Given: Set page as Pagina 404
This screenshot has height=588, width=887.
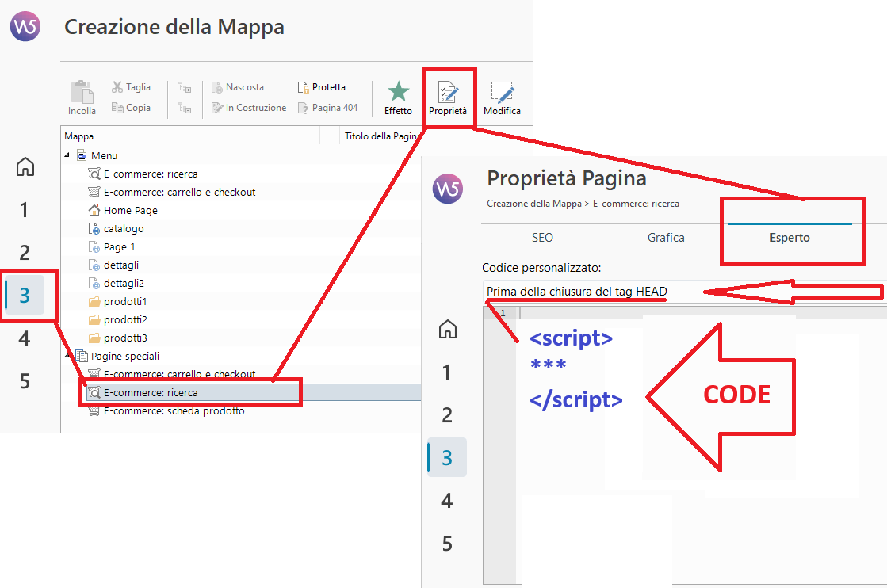Looking at the screenshot, I should pyautogui.click(x=327, y=108).
